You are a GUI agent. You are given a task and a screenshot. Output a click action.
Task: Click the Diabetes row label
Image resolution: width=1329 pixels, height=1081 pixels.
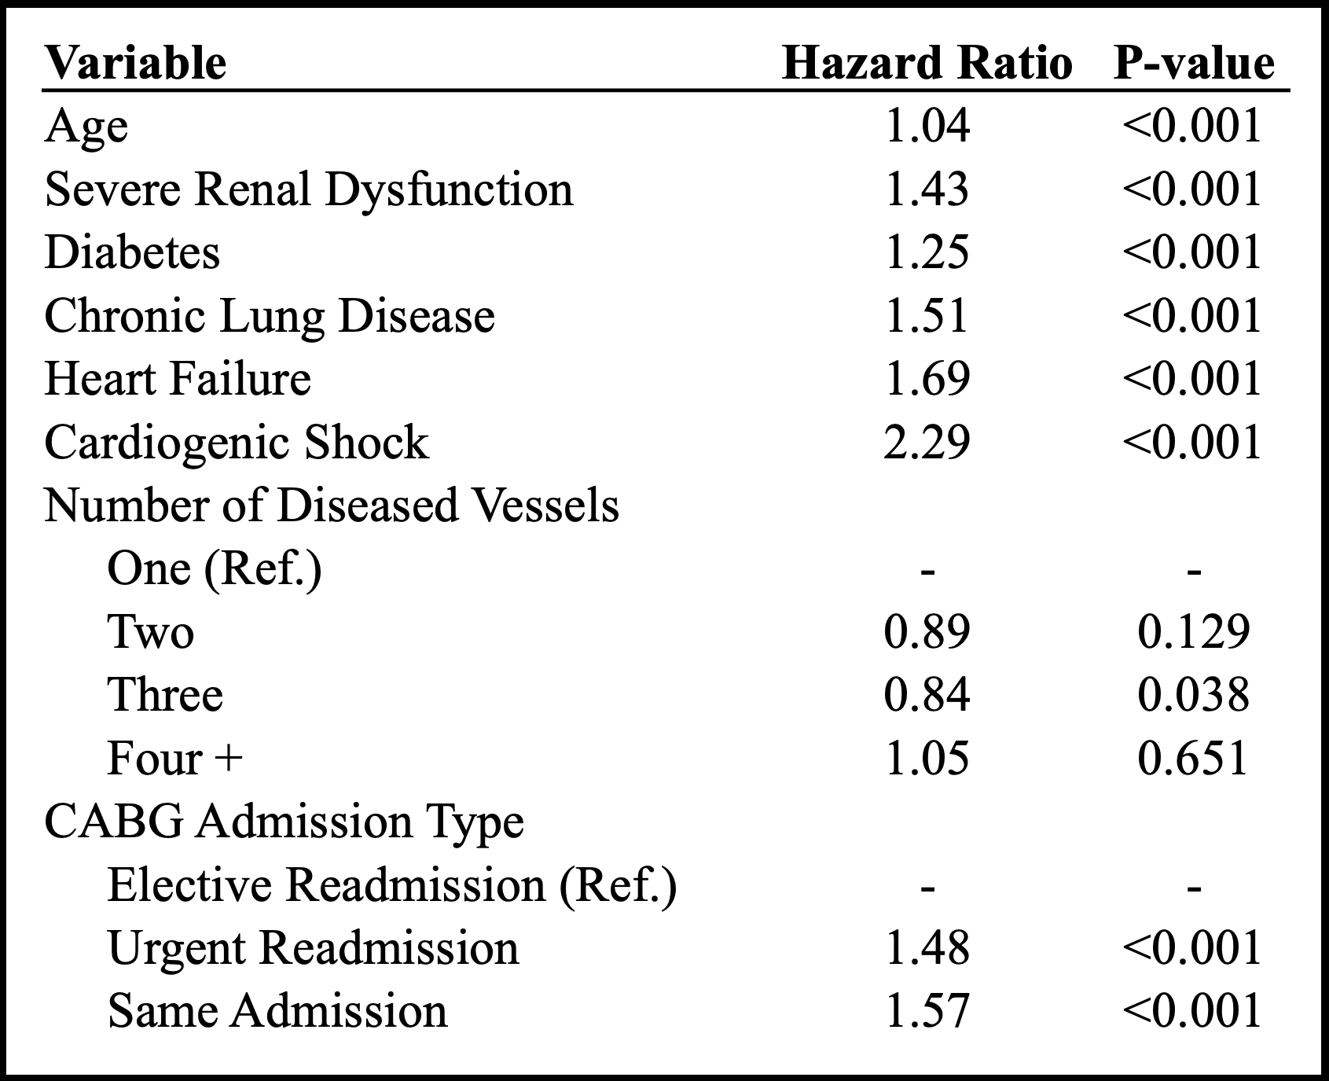pyautogui.click(x=132, y=252)
